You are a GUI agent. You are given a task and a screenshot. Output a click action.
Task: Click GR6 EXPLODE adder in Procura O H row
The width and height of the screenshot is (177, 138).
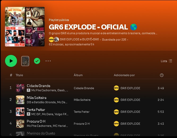130,124
